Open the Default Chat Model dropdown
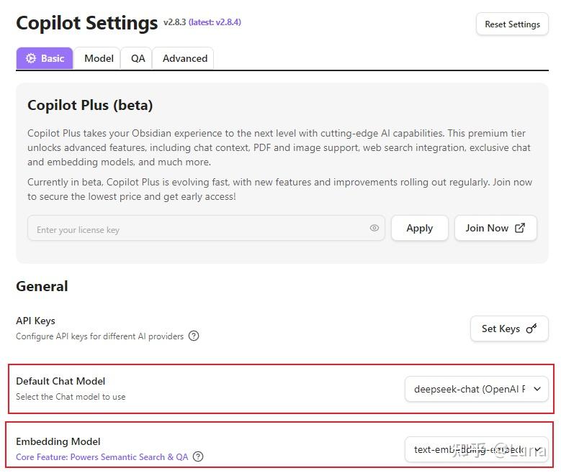561x473 pixels. coord(476,389)
